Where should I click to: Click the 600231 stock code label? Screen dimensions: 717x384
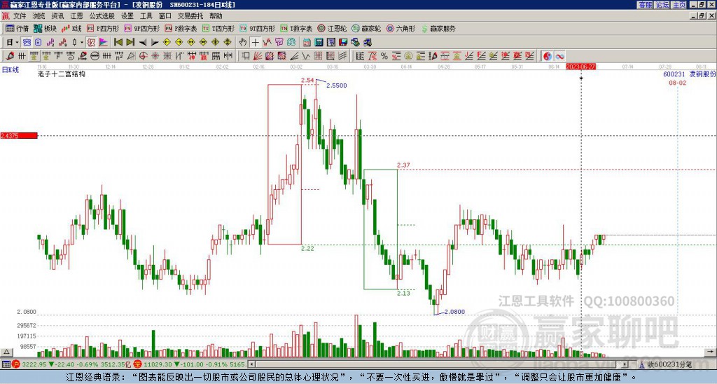point(674,74)
